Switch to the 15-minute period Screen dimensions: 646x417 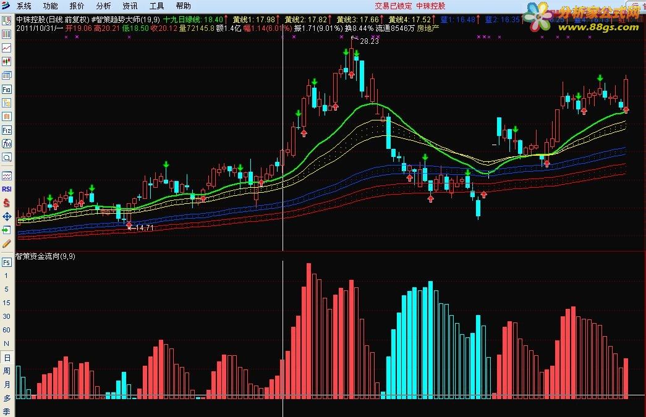click(x=6, y=303)
